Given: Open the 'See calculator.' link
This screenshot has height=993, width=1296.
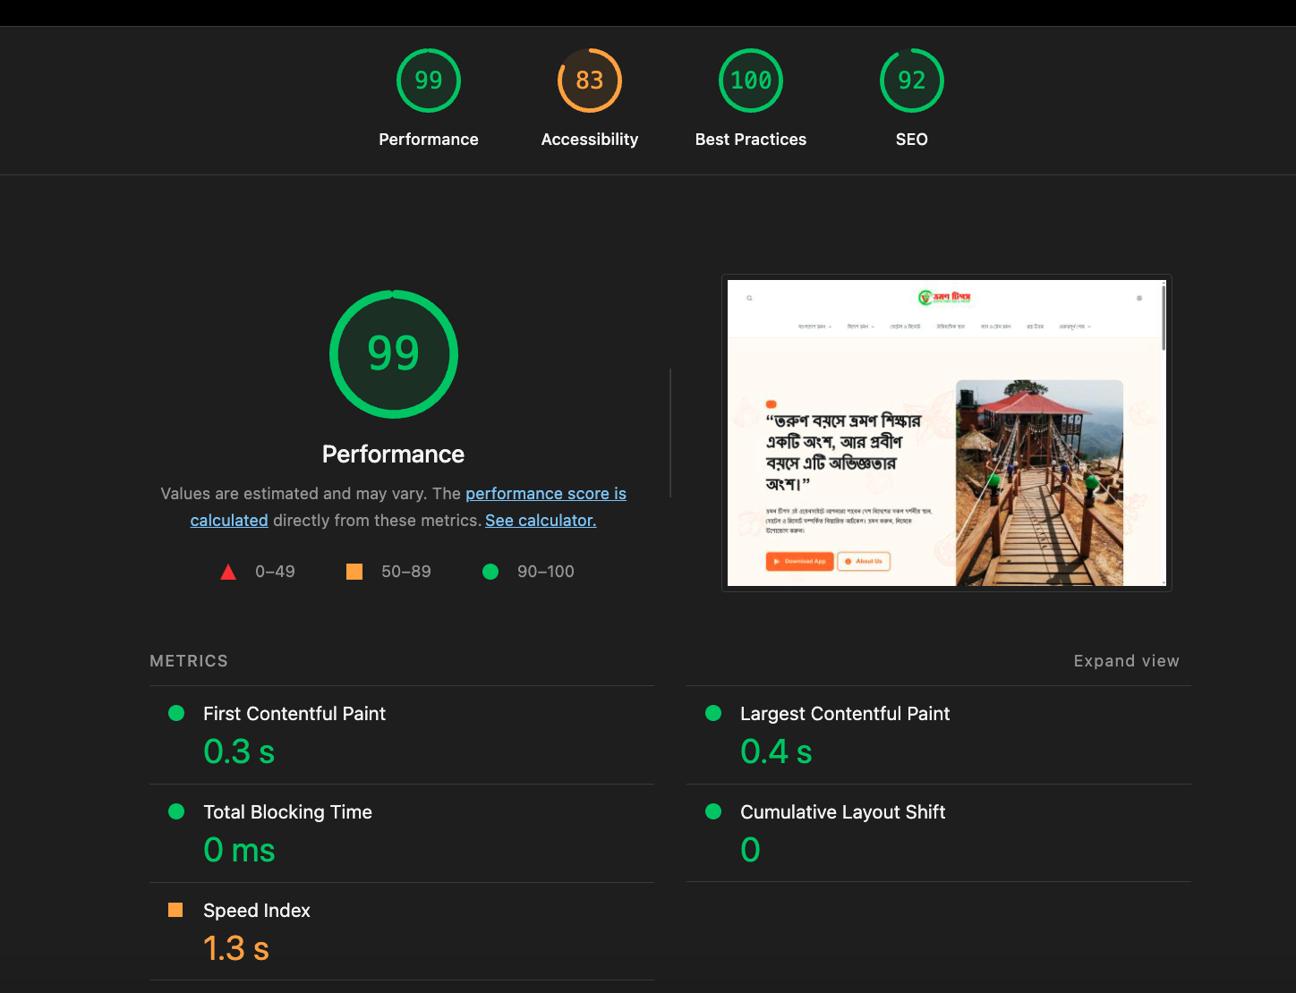Looking at the screenshot, I should pos(541,521).
